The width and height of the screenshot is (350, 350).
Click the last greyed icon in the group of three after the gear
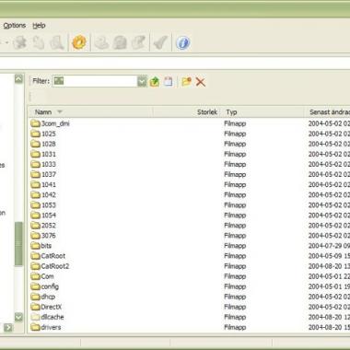click(138, 42)
